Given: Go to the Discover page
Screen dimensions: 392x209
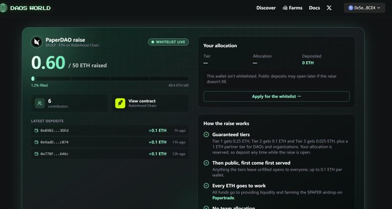Looking at the screenshot, I should [x=266, y=8].
